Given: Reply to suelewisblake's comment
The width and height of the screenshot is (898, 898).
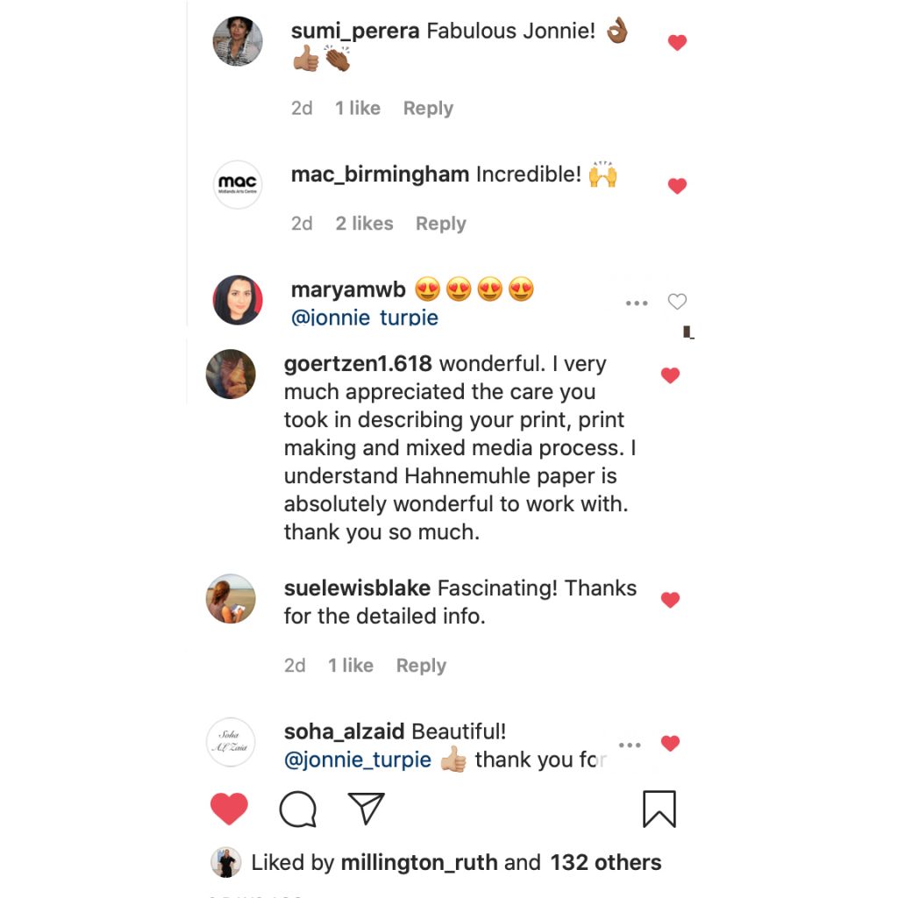Looking at the screenshot, I should 421,666.
